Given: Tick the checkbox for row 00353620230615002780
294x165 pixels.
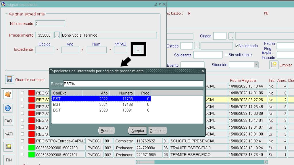Looking at the screenshot, I should [x=22, y=148].
